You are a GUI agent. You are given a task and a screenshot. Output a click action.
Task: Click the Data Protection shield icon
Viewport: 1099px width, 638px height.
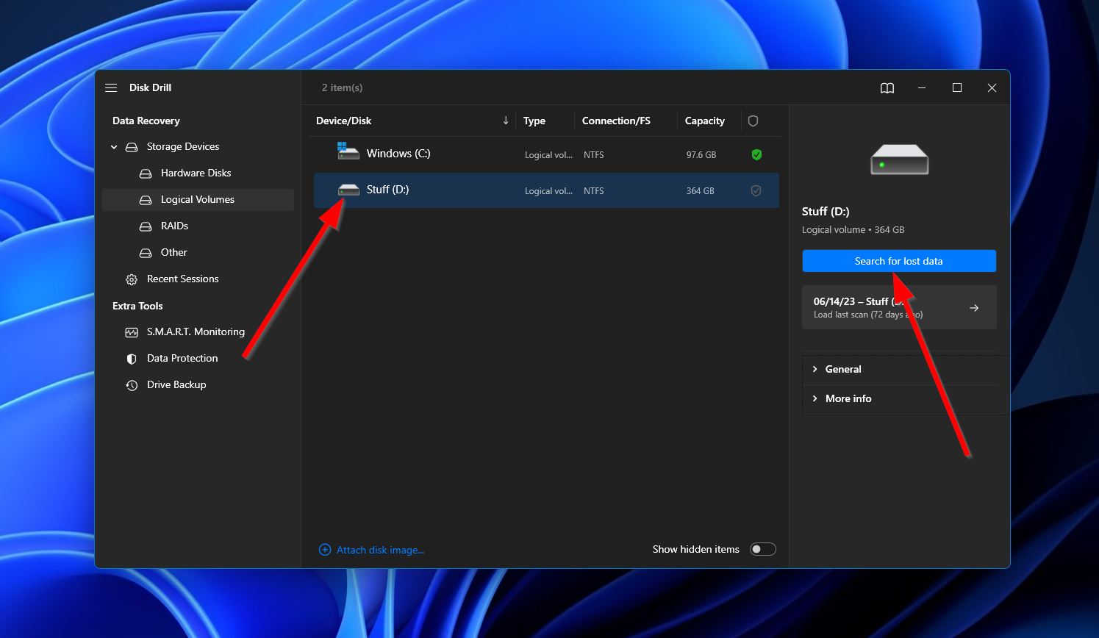132,359
